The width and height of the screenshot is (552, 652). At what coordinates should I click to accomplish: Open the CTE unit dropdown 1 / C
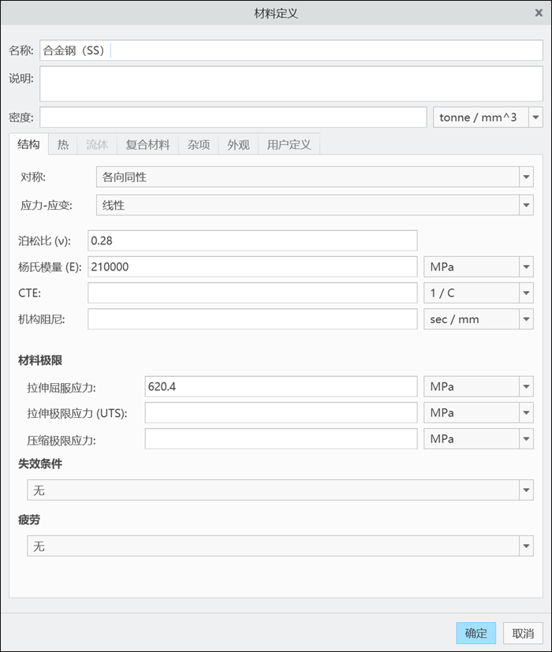479,293
